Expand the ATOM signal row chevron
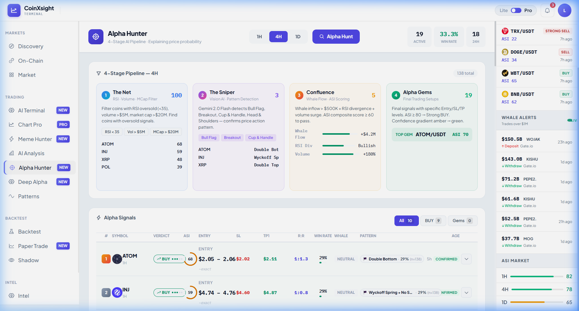 coord(467,259)
